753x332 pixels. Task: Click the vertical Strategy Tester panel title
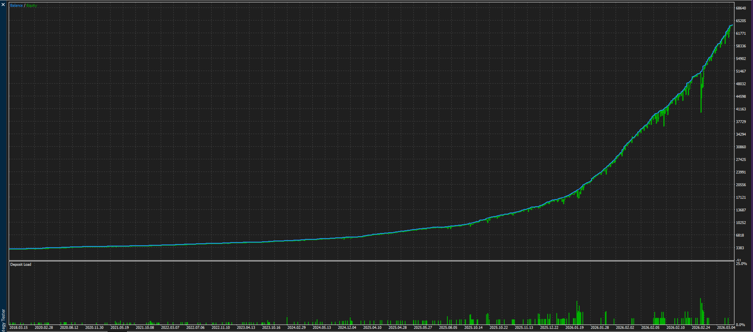3,320
